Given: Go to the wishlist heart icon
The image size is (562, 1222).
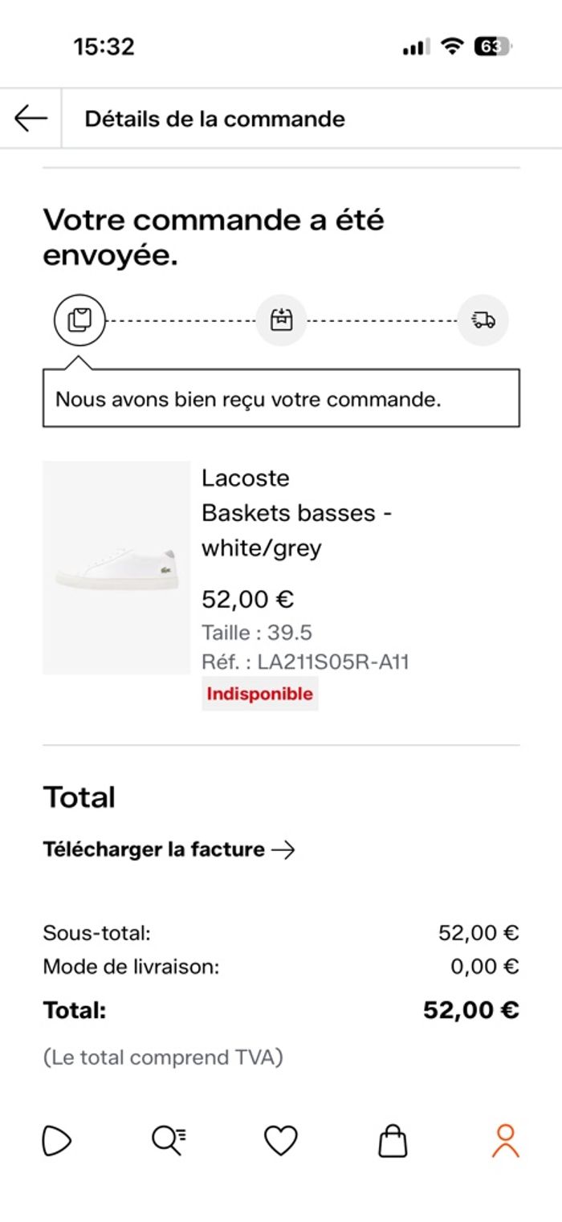Looking at the screenshot, I should tap(281, 1141).
